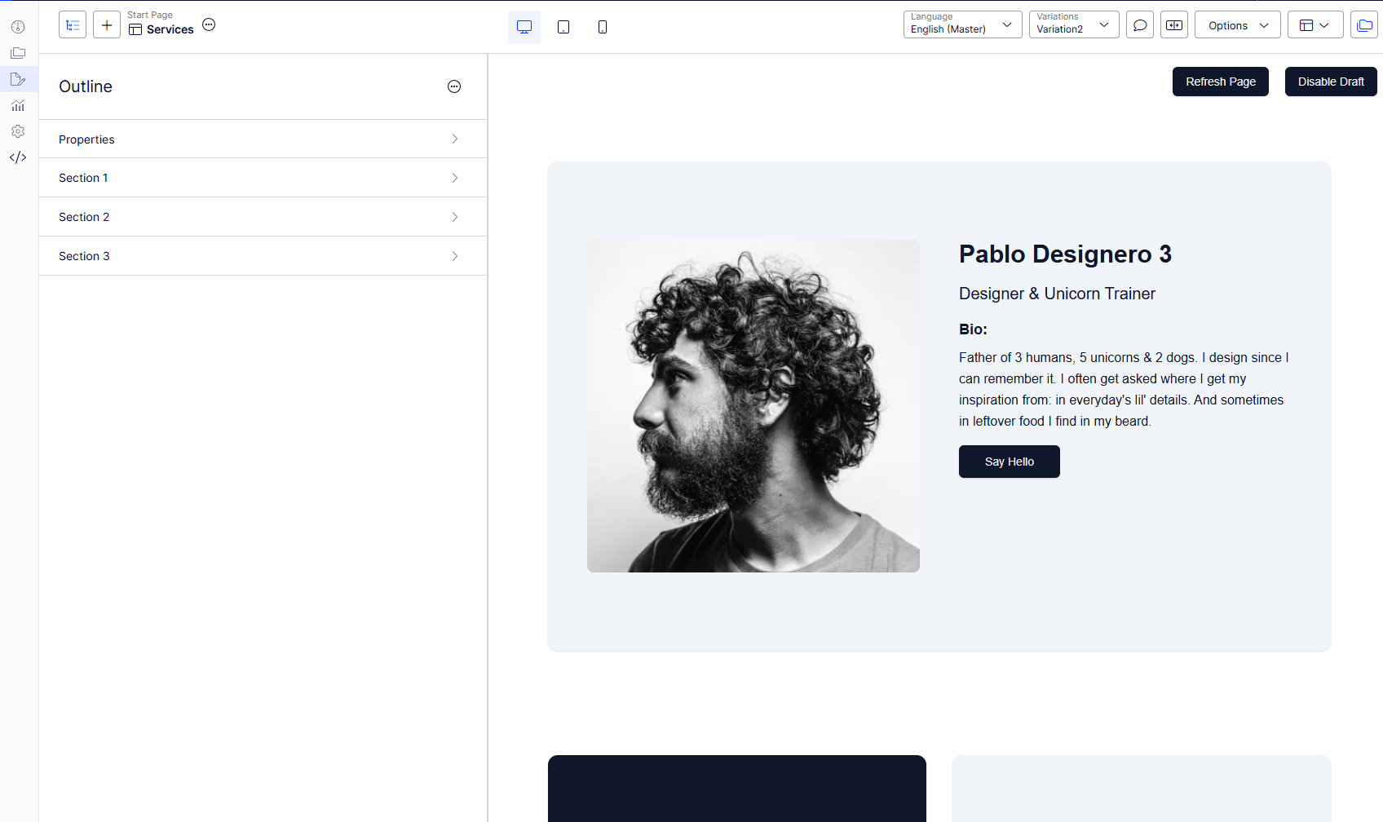
Task: Click the Outline panel heading
Action: point(86,86)
